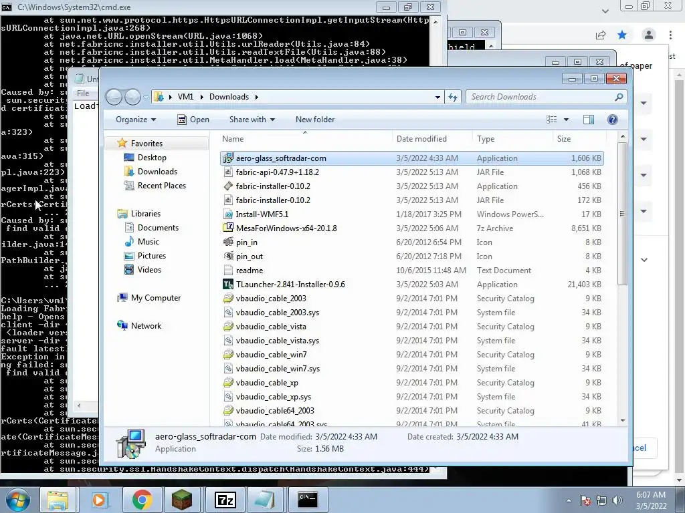Open the File menu in the background window

coord(83,93)
